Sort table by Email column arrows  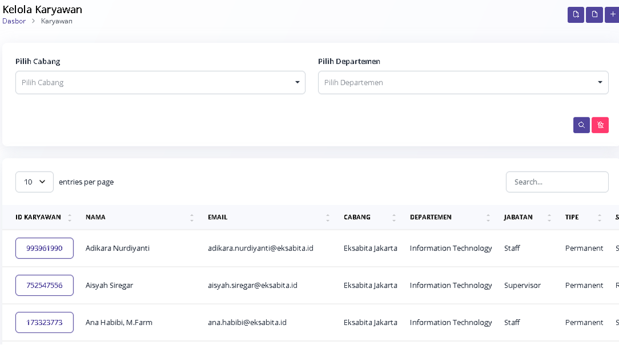(x=328, y=217)
